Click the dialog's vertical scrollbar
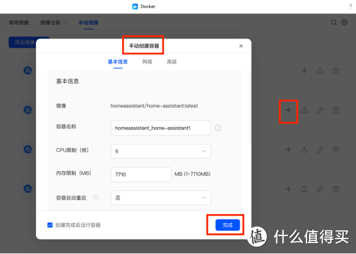This screenshot has width=356, height=254. 250,107
